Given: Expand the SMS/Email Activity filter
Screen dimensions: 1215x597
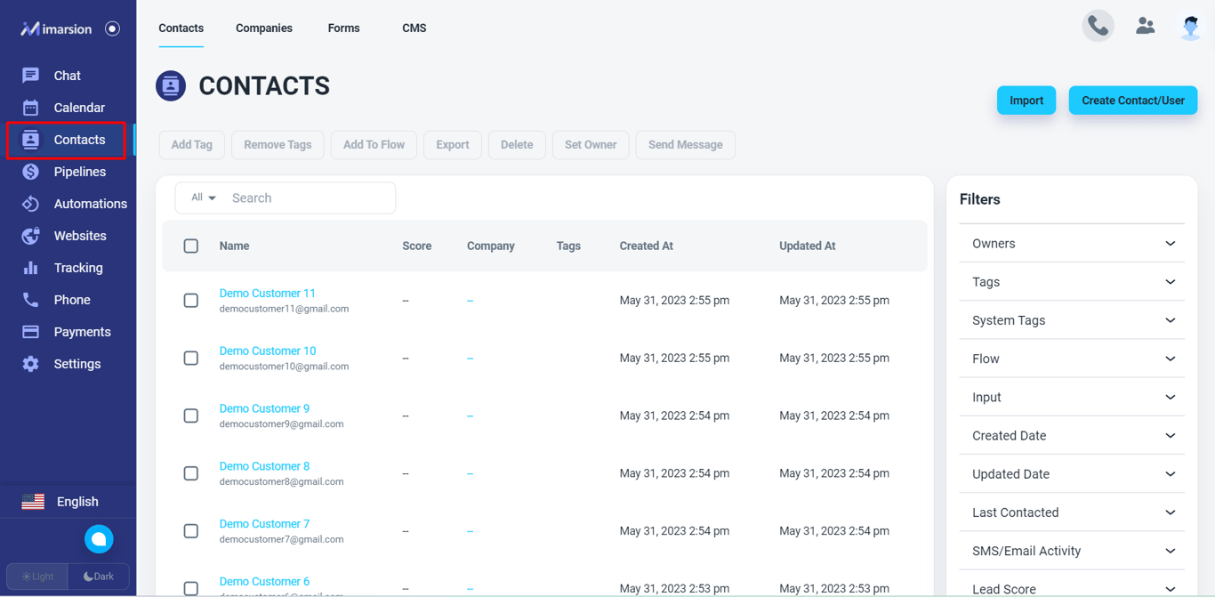Looking at the screenshot, I should [1073, 551].
